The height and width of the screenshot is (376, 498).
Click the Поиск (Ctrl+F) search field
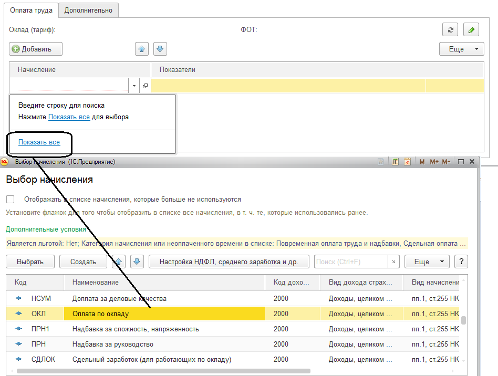point(351,262)
